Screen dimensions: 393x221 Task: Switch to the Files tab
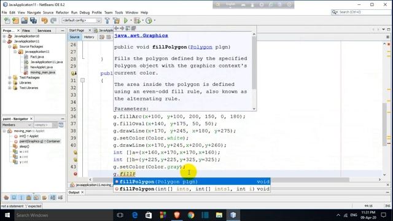[26, 31]
